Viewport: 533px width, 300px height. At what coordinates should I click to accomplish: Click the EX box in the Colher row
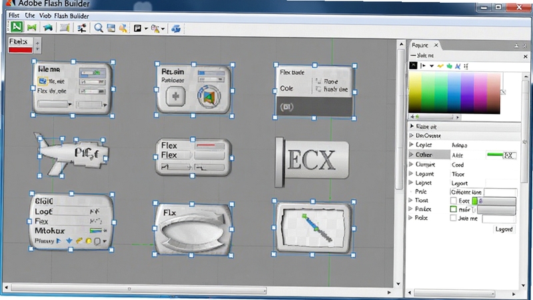[x=509, y=155]
